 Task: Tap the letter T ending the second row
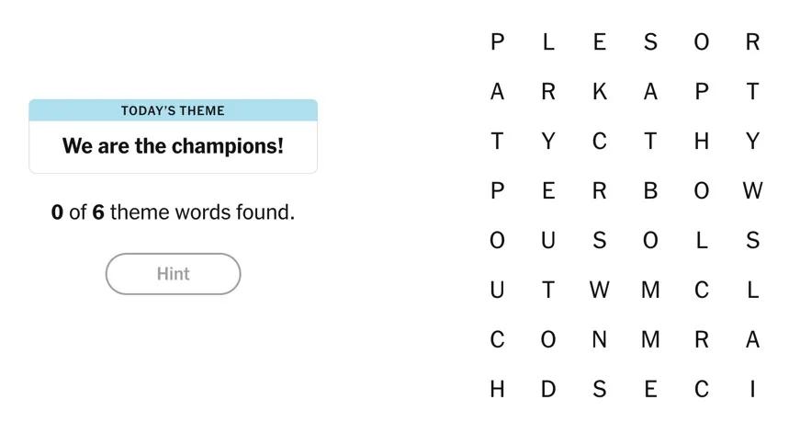[x=752, y=92]
